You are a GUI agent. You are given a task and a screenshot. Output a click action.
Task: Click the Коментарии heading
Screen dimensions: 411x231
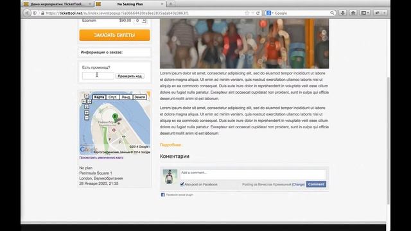click(175, 157)
